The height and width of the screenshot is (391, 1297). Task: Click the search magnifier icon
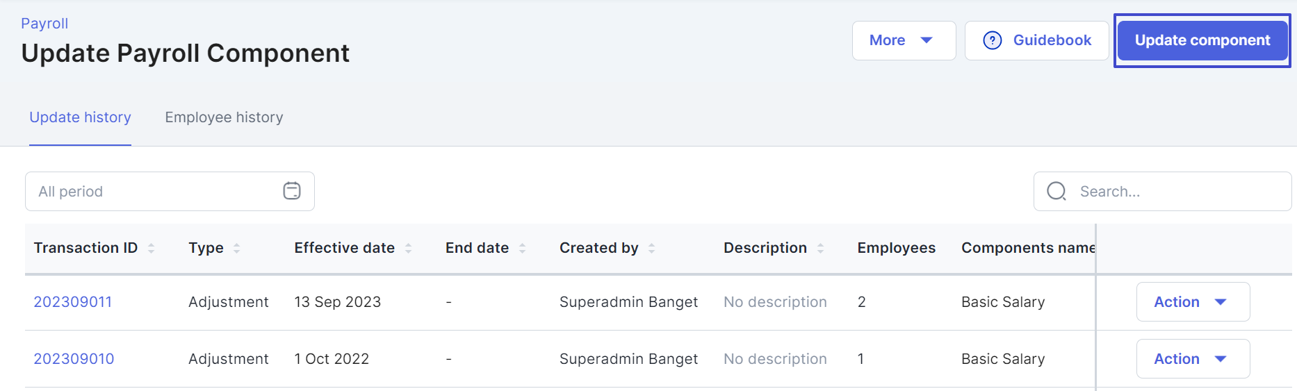1057,191
